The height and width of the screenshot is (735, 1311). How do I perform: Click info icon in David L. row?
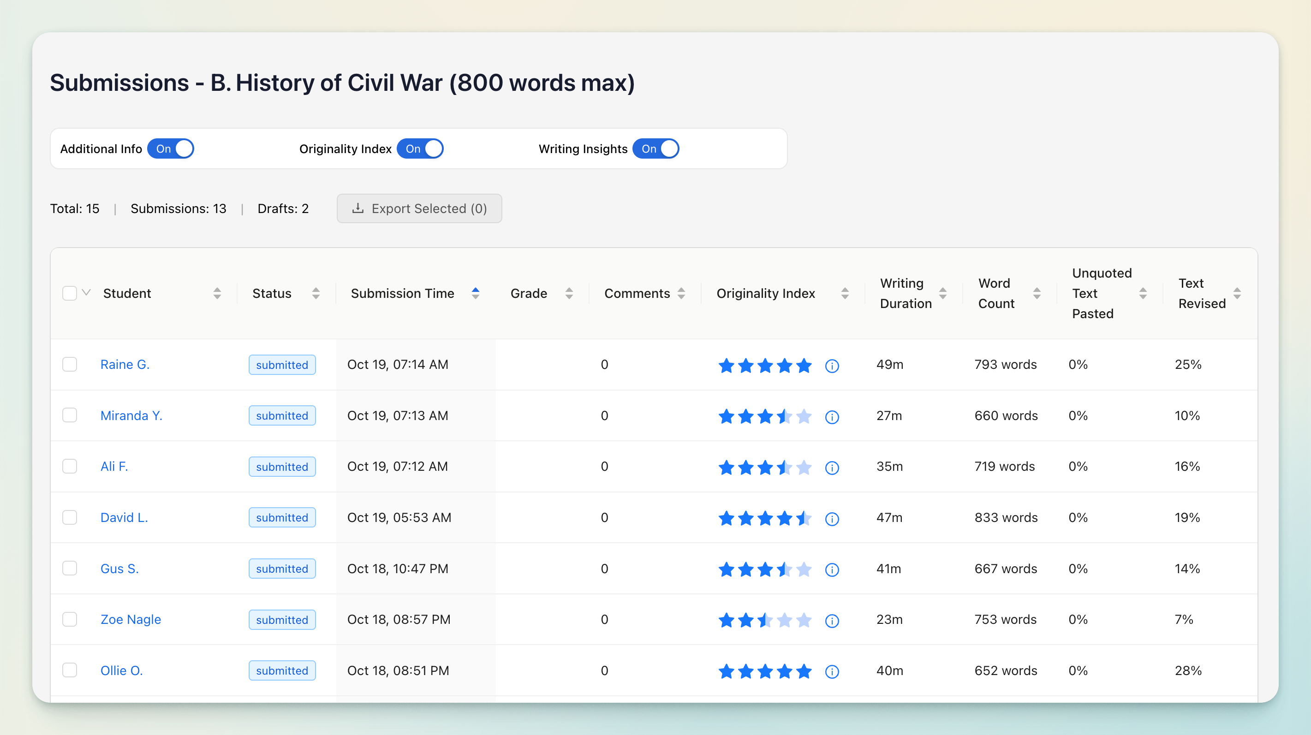[x=832, y=518]
